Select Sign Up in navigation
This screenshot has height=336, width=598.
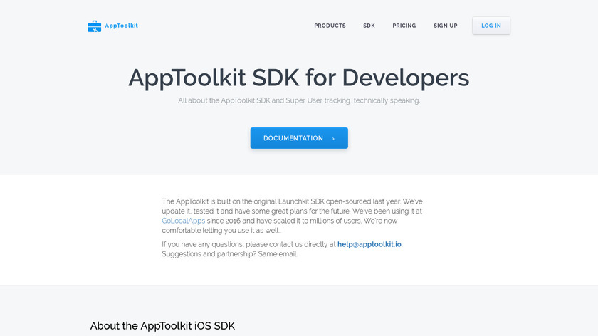click(x=446, y=26)
